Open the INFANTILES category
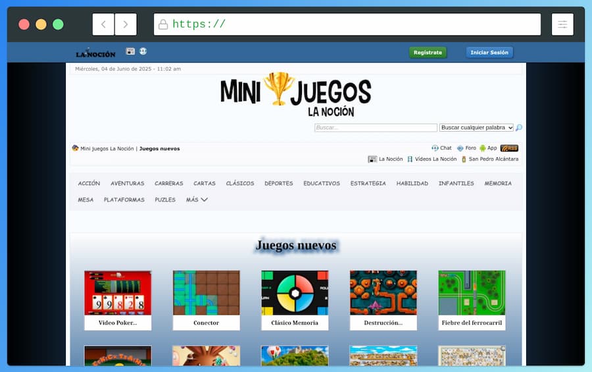The height and width of the screenshot is (372, 592). click(456, 183)
